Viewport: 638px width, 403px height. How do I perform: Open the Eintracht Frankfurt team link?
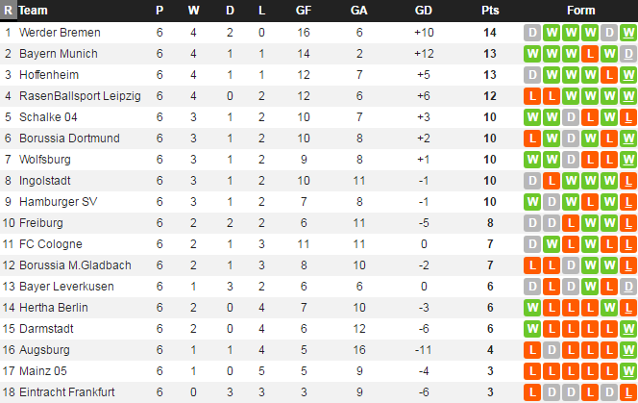click(66, 391)
